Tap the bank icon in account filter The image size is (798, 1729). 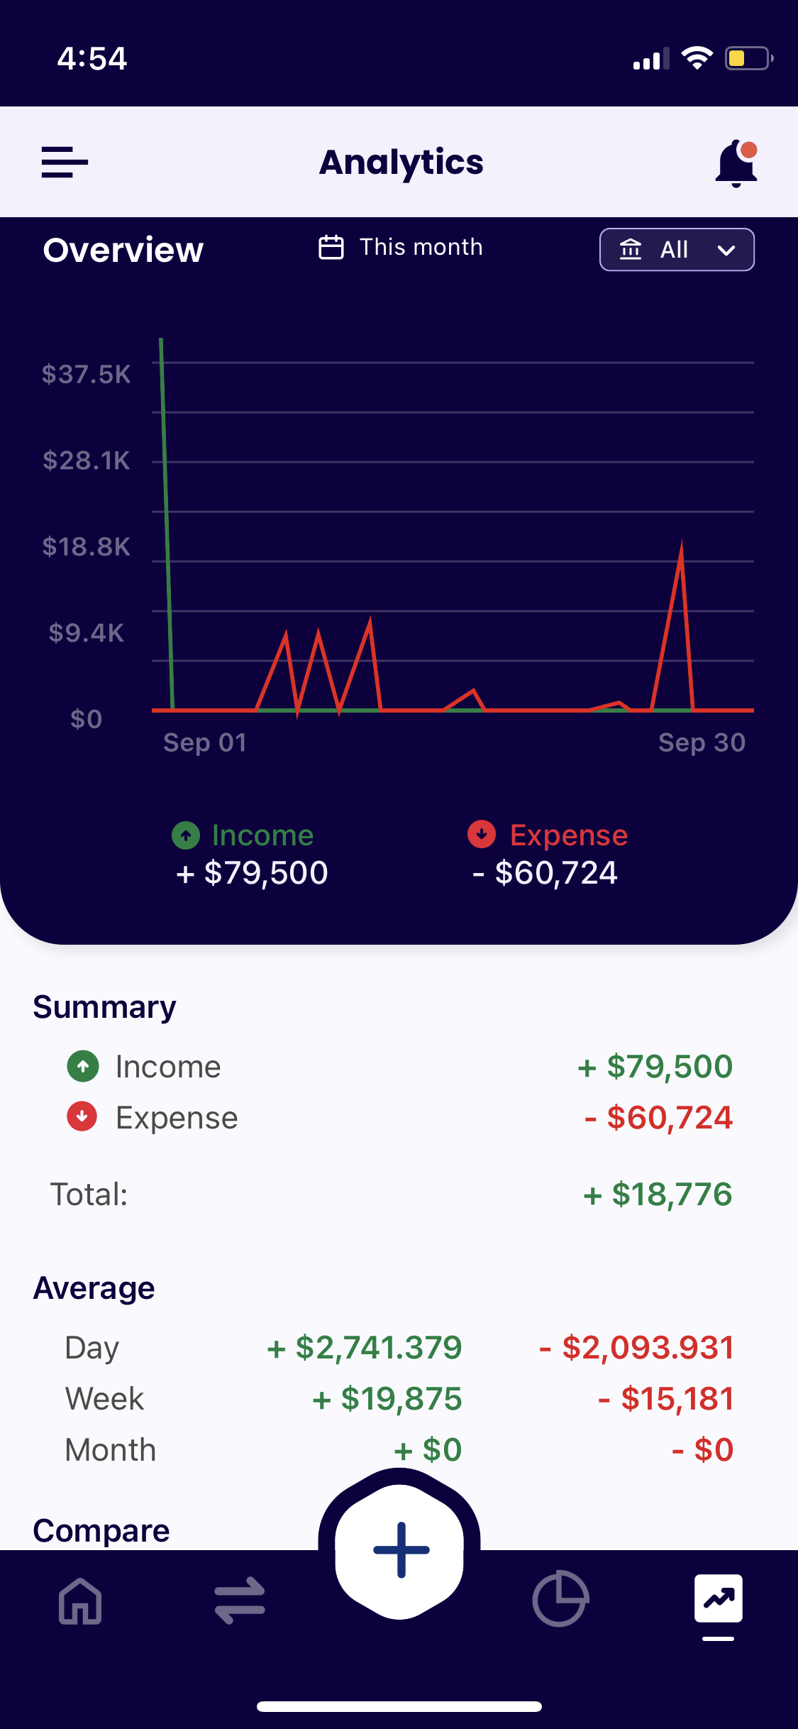[631, 250]
